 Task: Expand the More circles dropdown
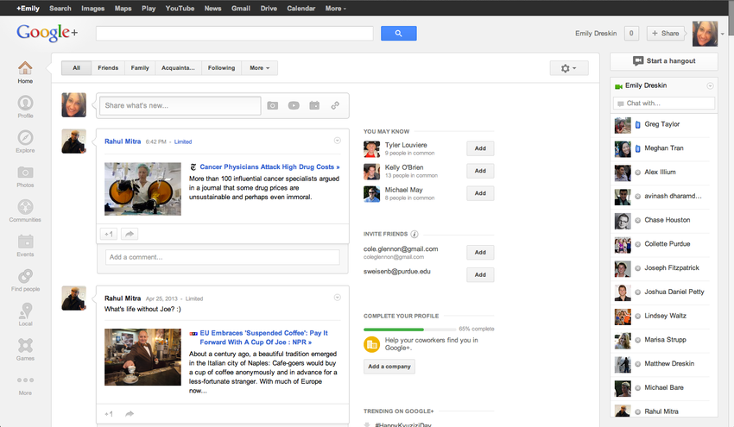tap(260, 68)
